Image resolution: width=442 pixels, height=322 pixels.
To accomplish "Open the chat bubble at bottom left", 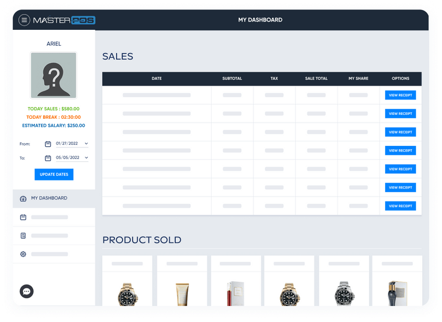I will click(27, 291).
